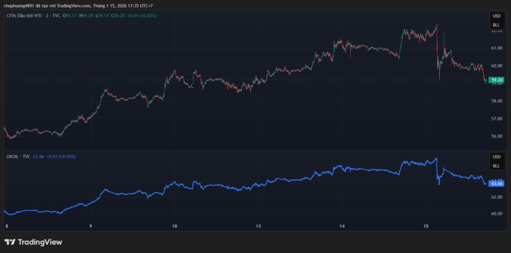Click the UKOIL · TVC symbol label

(x=18, y=156)
